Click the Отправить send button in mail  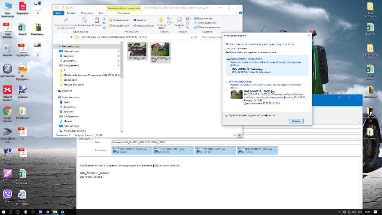85,140
